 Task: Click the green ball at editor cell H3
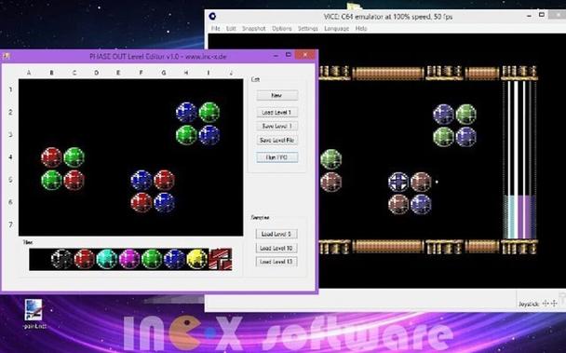click(186, 135)
